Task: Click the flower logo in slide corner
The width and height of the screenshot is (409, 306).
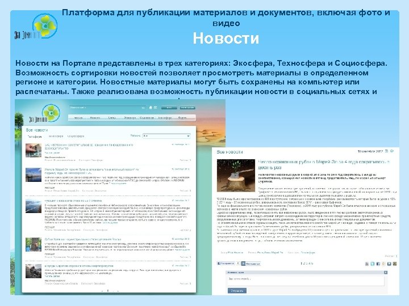Action: click(x=45, y=26)
